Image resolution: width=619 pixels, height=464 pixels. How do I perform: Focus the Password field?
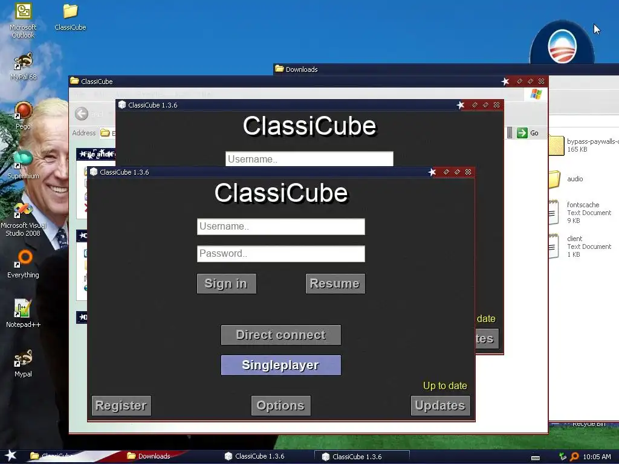click(280, 254)
